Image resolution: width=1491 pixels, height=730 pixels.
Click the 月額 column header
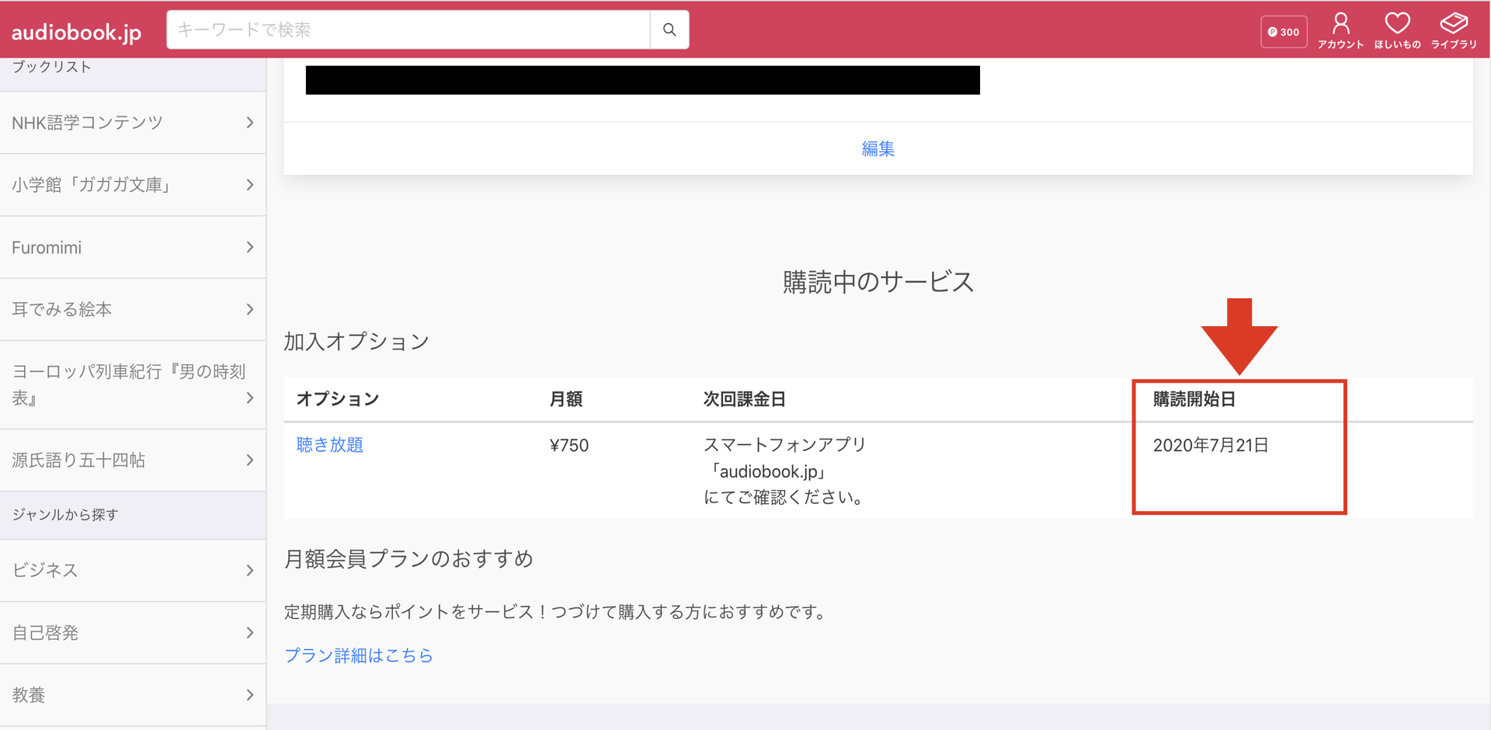566,399
